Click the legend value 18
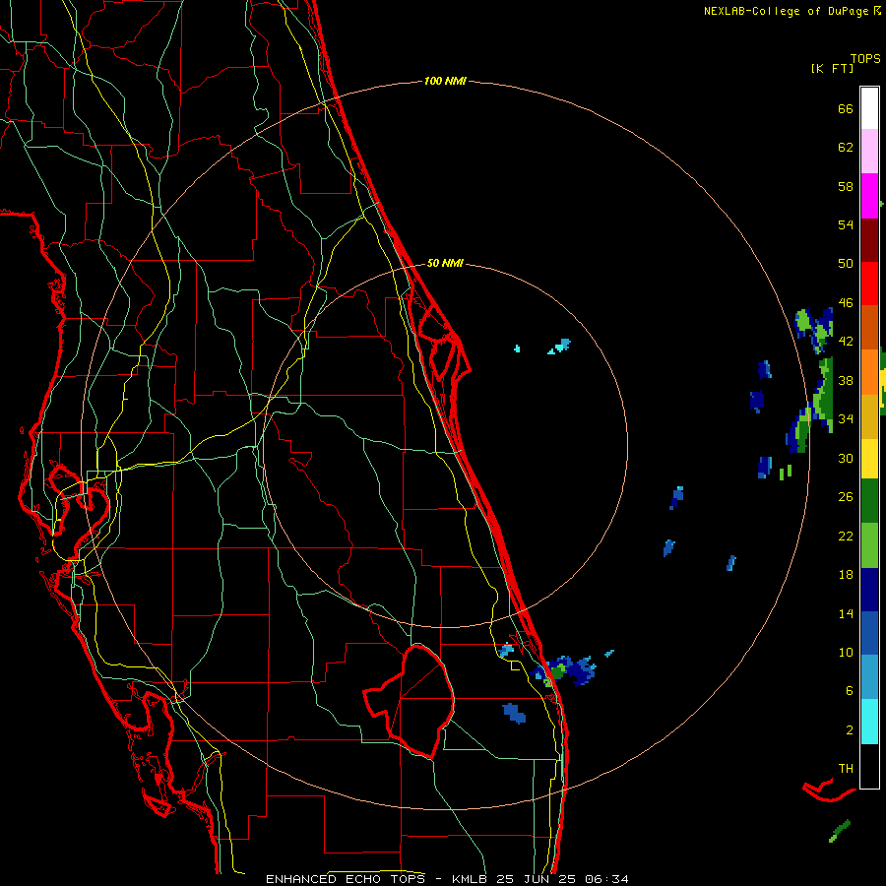886x886 pixels. (x=846, y=575)
